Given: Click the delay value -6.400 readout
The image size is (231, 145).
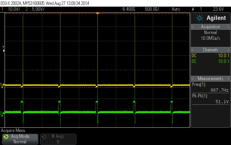Looking at the screenshot, I should coord(128,9).
